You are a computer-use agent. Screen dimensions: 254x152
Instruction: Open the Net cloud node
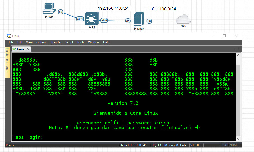click(183, 19)
